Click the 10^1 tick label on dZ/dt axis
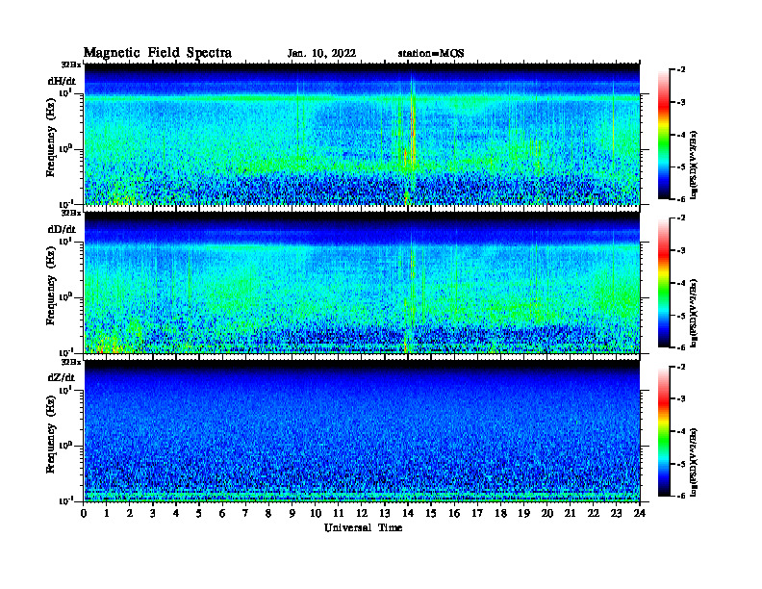 tap(65, 390)
